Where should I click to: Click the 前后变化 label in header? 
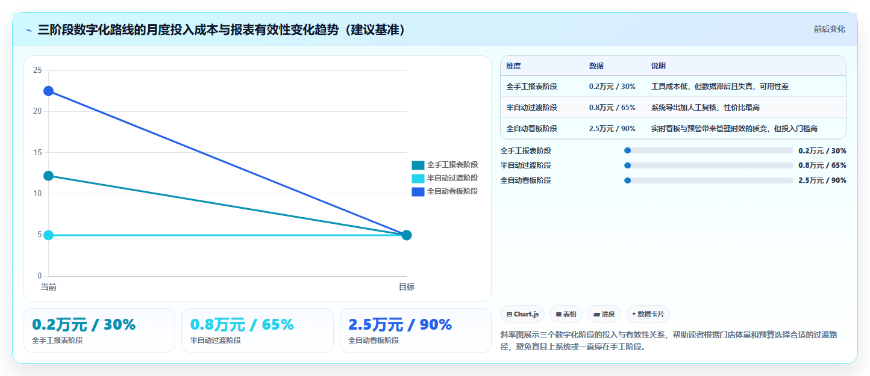click(829, 29)
